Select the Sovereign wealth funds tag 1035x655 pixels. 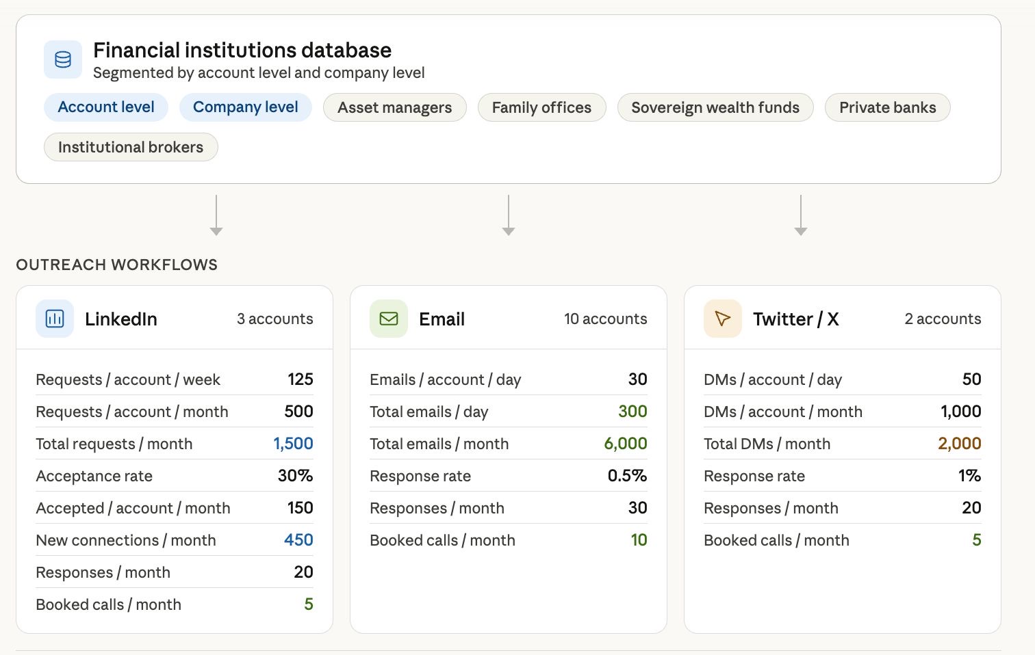click(715, 107)
